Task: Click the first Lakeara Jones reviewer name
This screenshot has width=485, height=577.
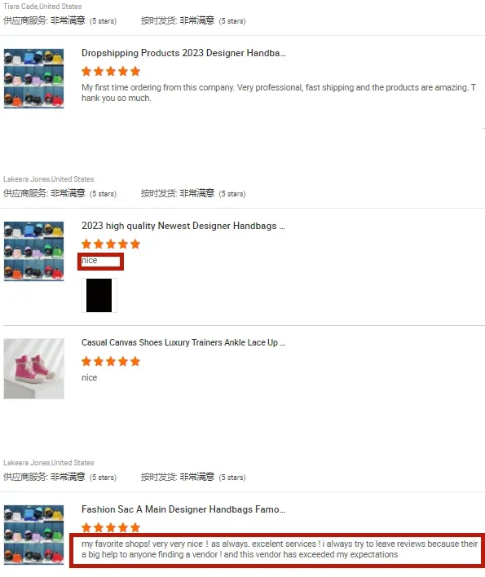Action: point(49,179)
